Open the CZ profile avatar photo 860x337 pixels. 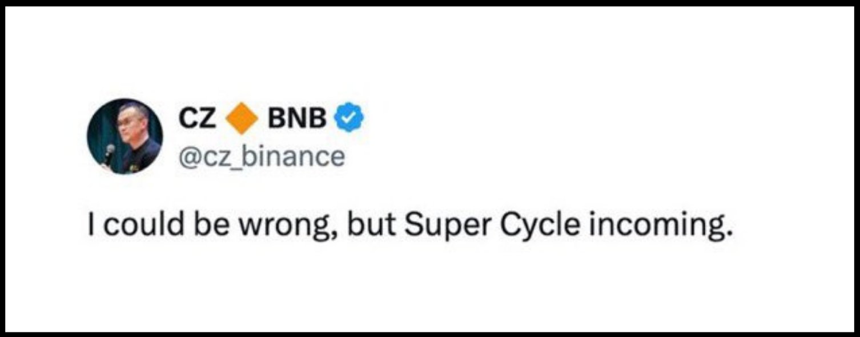pos(124,137)
